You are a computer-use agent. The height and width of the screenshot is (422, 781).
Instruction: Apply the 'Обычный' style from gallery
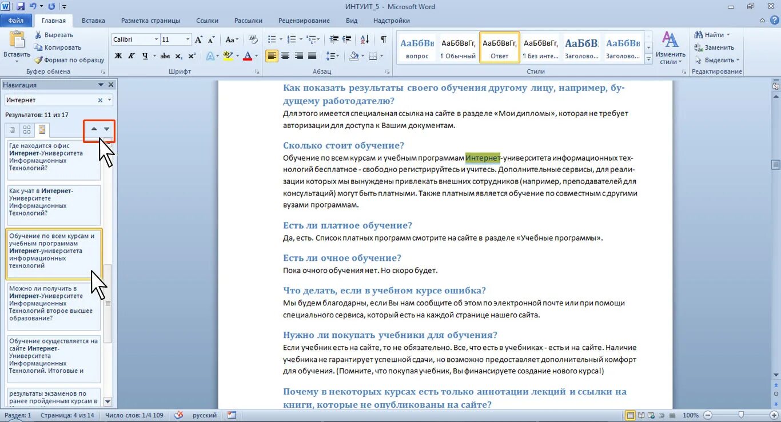(458, 47)
